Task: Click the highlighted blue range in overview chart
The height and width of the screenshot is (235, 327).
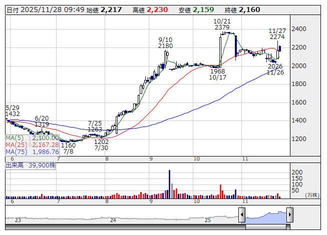Action: [266, 218]
